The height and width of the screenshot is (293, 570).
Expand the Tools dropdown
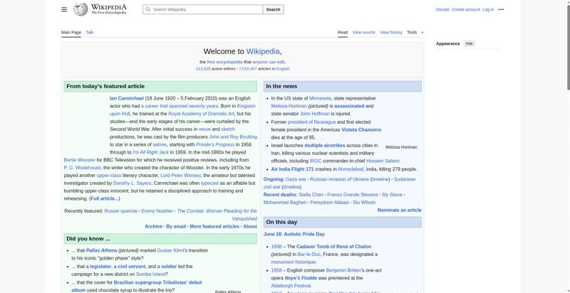coord(415,32)
